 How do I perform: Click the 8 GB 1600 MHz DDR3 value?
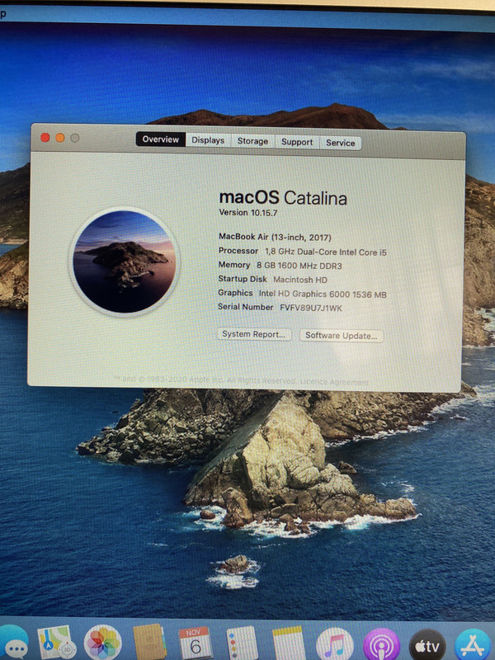[299, 266]
